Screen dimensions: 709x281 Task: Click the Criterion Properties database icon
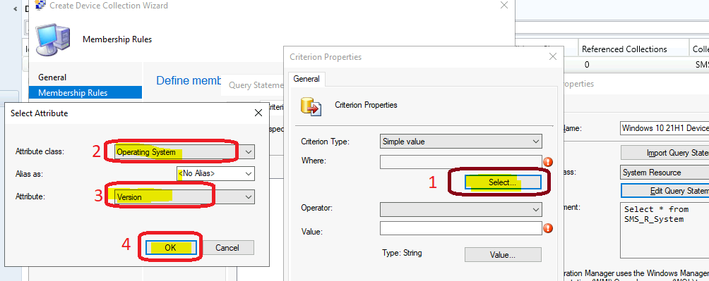click(311, 106)
